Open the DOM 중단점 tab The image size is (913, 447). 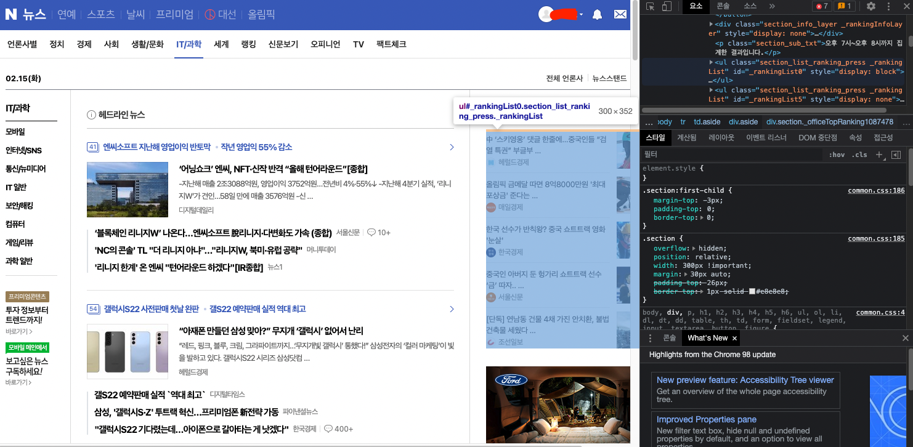point(818,138)
